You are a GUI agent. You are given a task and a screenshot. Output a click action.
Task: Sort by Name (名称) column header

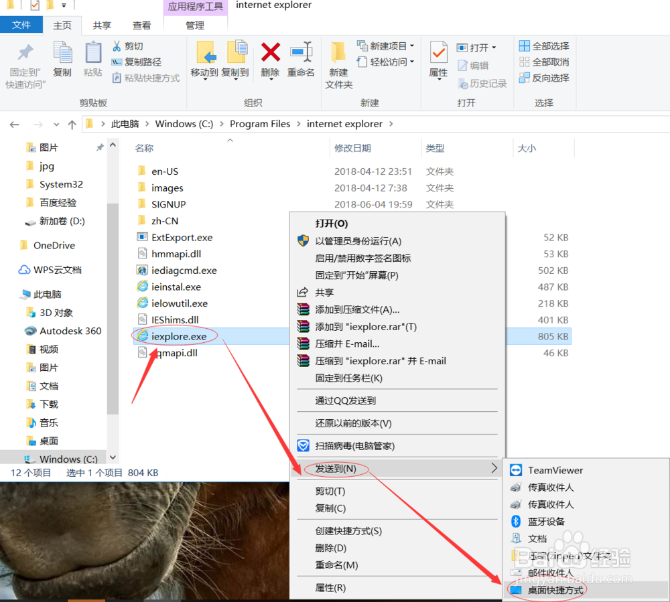[x=144, y=148]
